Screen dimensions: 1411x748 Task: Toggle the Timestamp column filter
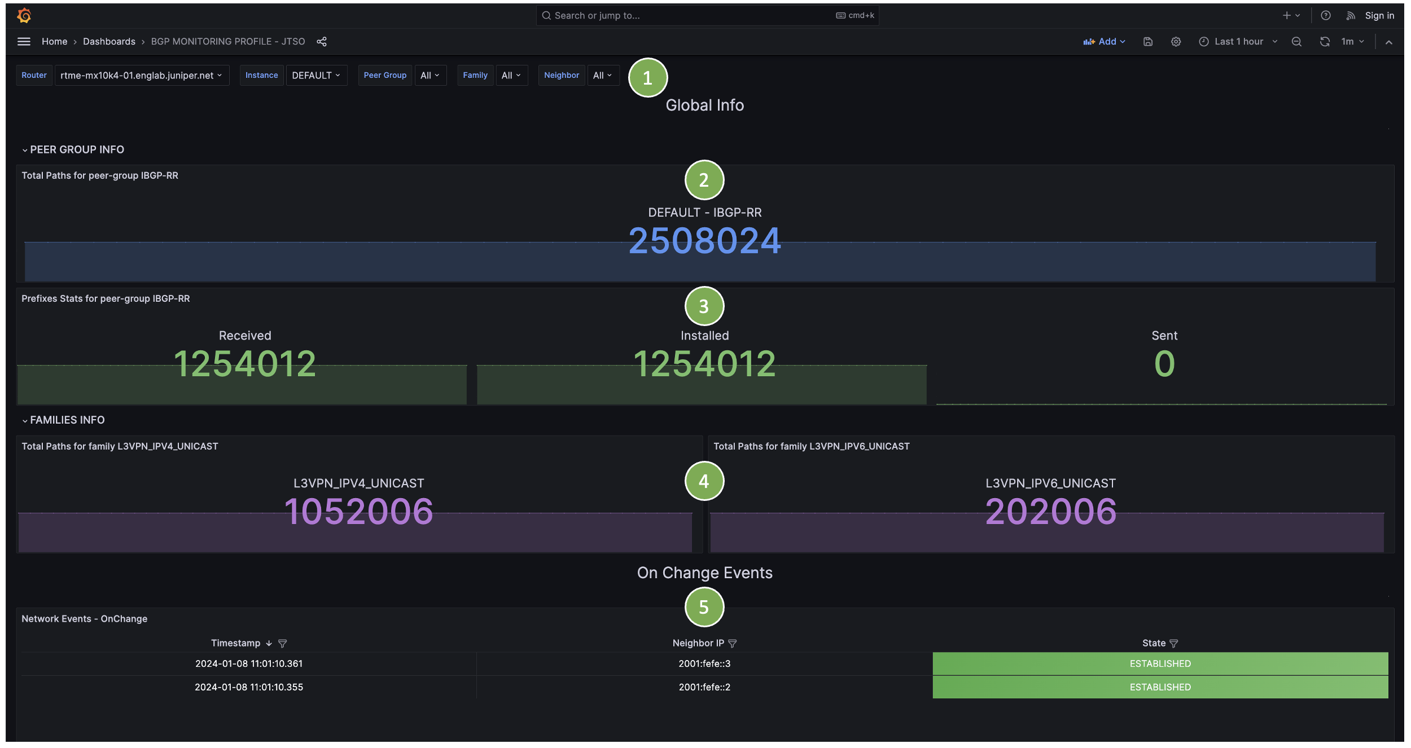pyautogui.click(x=283, y=643)
